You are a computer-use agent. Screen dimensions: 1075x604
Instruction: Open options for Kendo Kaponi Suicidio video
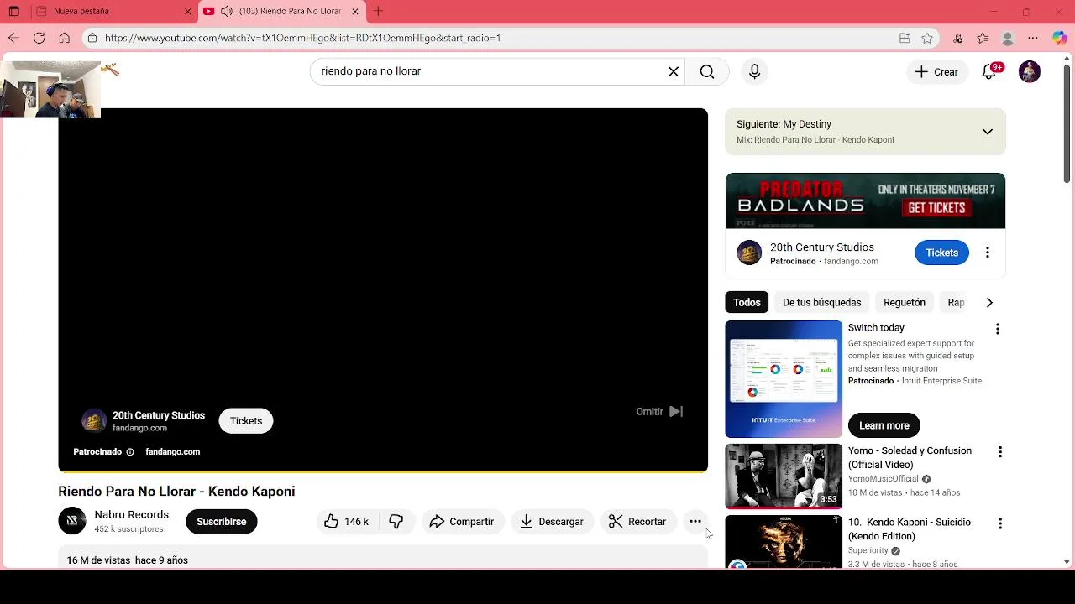point(999,523)
